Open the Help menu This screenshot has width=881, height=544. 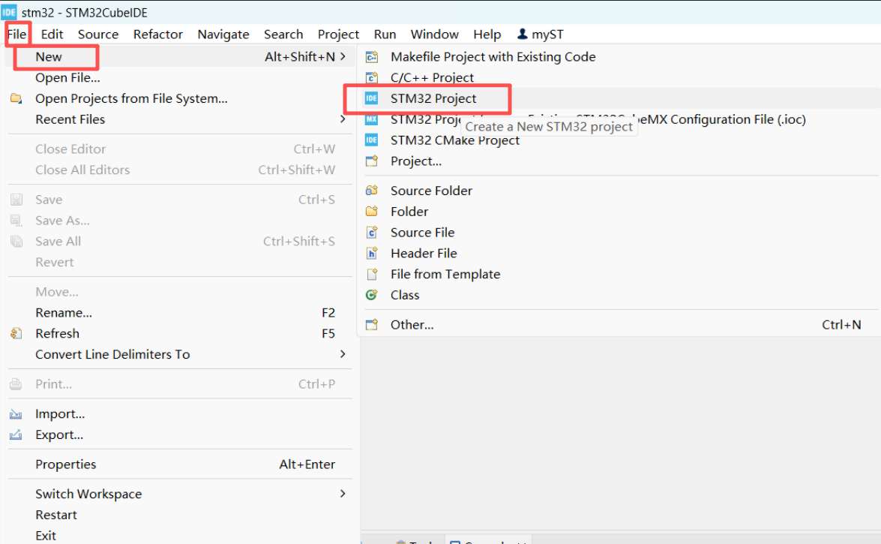[487, 35]
